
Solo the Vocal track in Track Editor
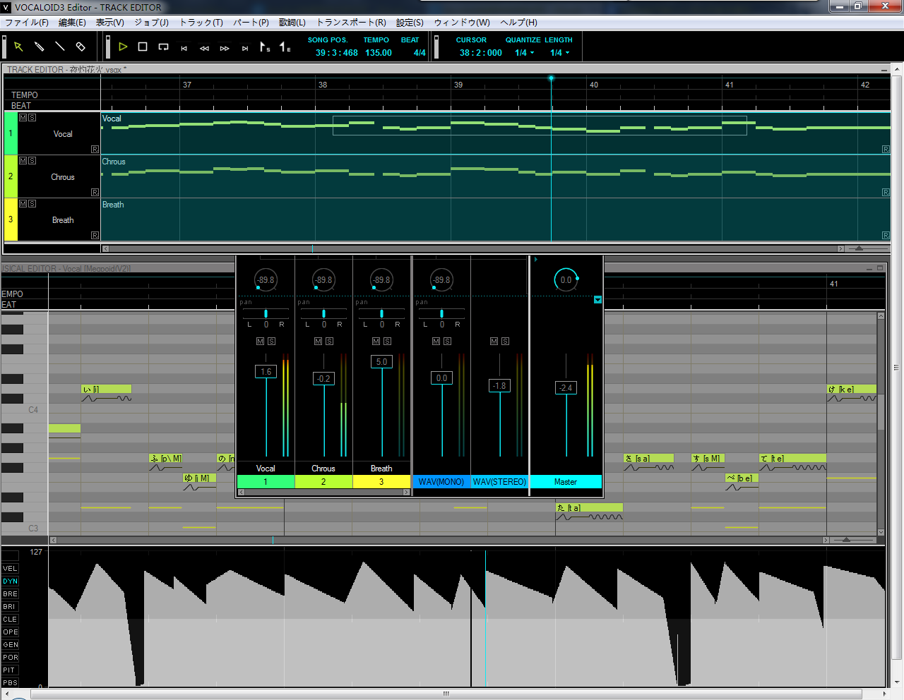click(x=32, y=118)
